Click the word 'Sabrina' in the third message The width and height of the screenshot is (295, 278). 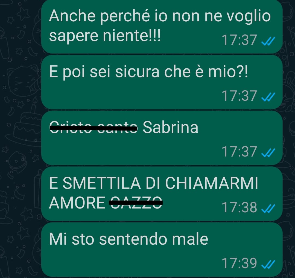point(170,127)
